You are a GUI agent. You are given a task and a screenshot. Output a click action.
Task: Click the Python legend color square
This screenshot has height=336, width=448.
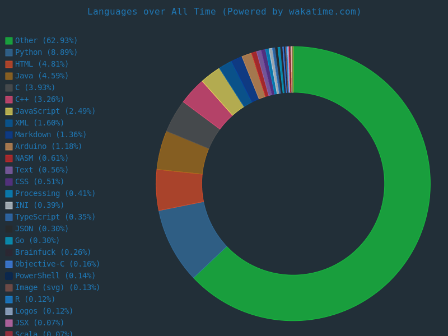pyautogui.click(x=9, y=53)
